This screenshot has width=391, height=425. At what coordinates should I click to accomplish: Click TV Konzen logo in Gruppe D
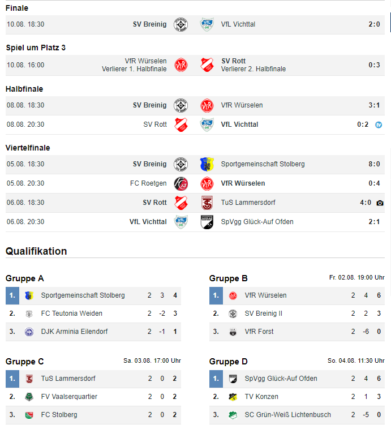tap(233, 397)
